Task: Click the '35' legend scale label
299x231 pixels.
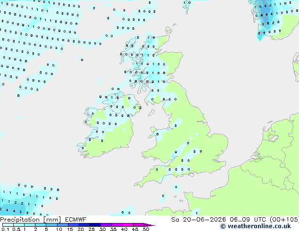Action: pyautogui.click(x=114, y=229)
